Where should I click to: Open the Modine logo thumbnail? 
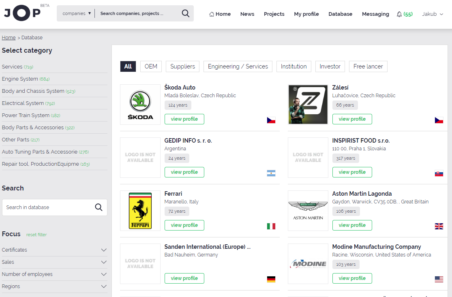click(308, 264)
